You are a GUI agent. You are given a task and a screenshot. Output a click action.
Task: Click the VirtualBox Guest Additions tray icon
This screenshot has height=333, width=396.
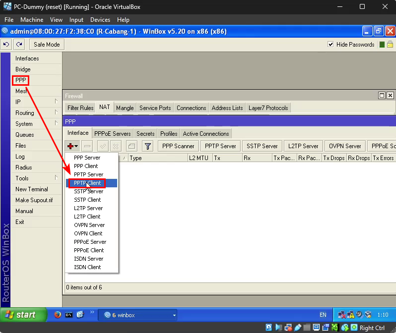pyautogui.click(x=368, y=315)
